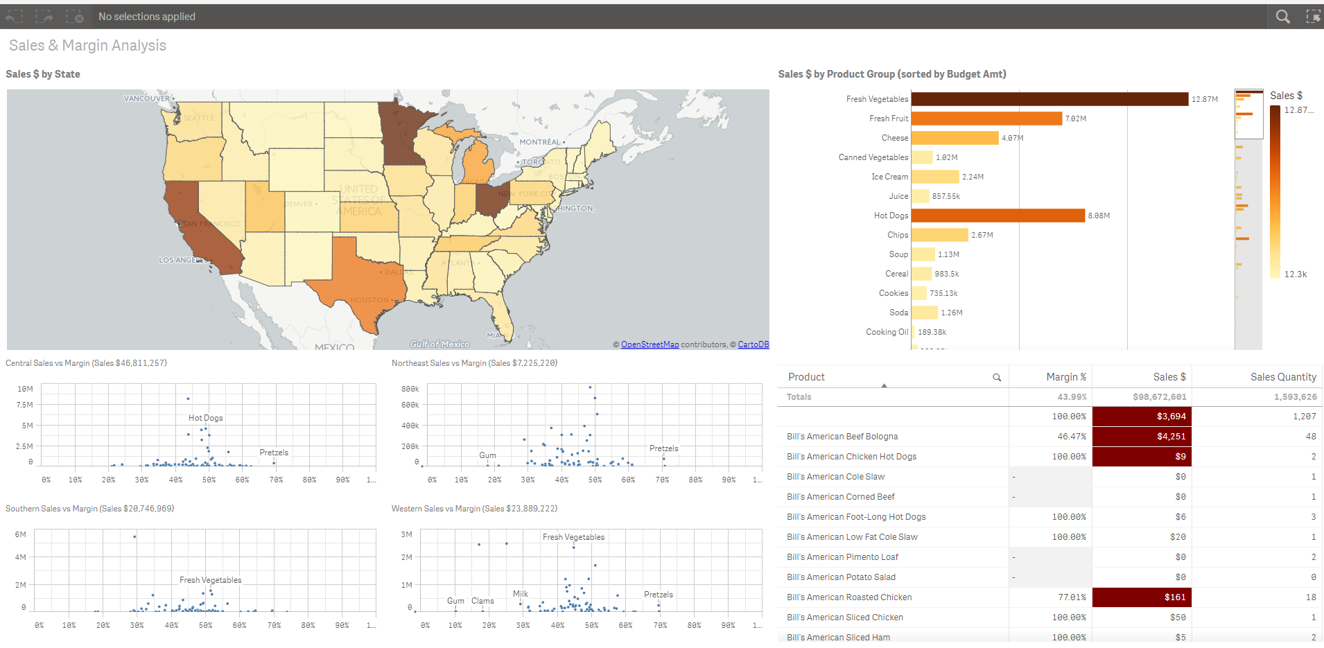Click the Southern Sales vs Margin title
The width and height of the screenshot is (1324, 648).
[x=90, y=509]
